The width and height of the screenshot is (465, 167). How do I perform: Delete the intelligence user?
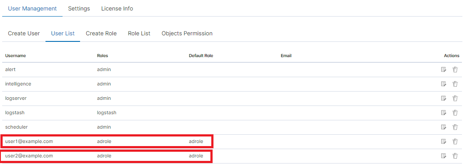pos(455,84)
